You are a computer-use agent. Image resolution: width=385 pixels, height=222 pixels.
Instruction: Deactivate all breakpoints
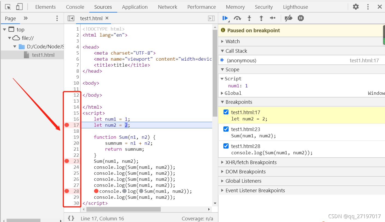click(288, 18)
